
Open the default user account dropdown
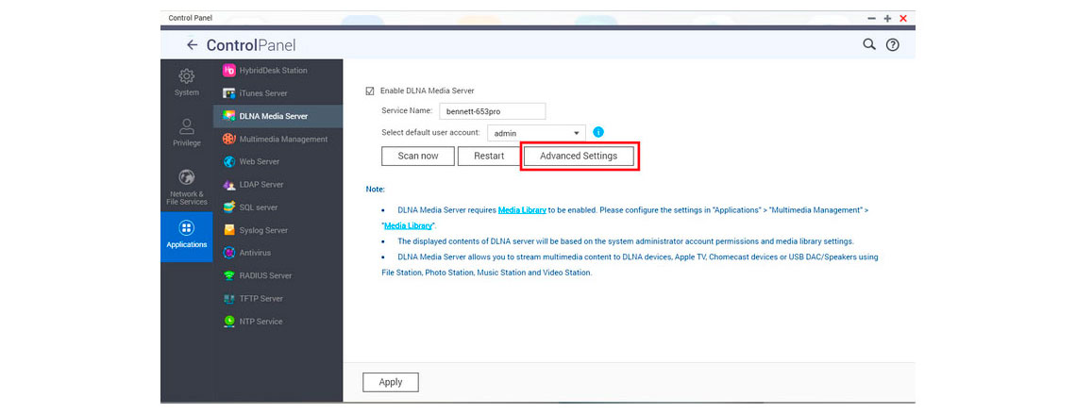(537, 133)
